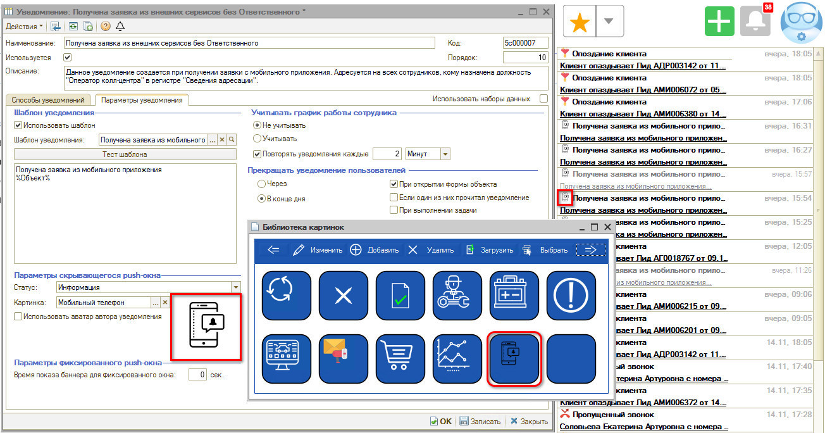825x433 pixels.
Task: Expand the arrow next to favorites star
Action: pos(609,22)
